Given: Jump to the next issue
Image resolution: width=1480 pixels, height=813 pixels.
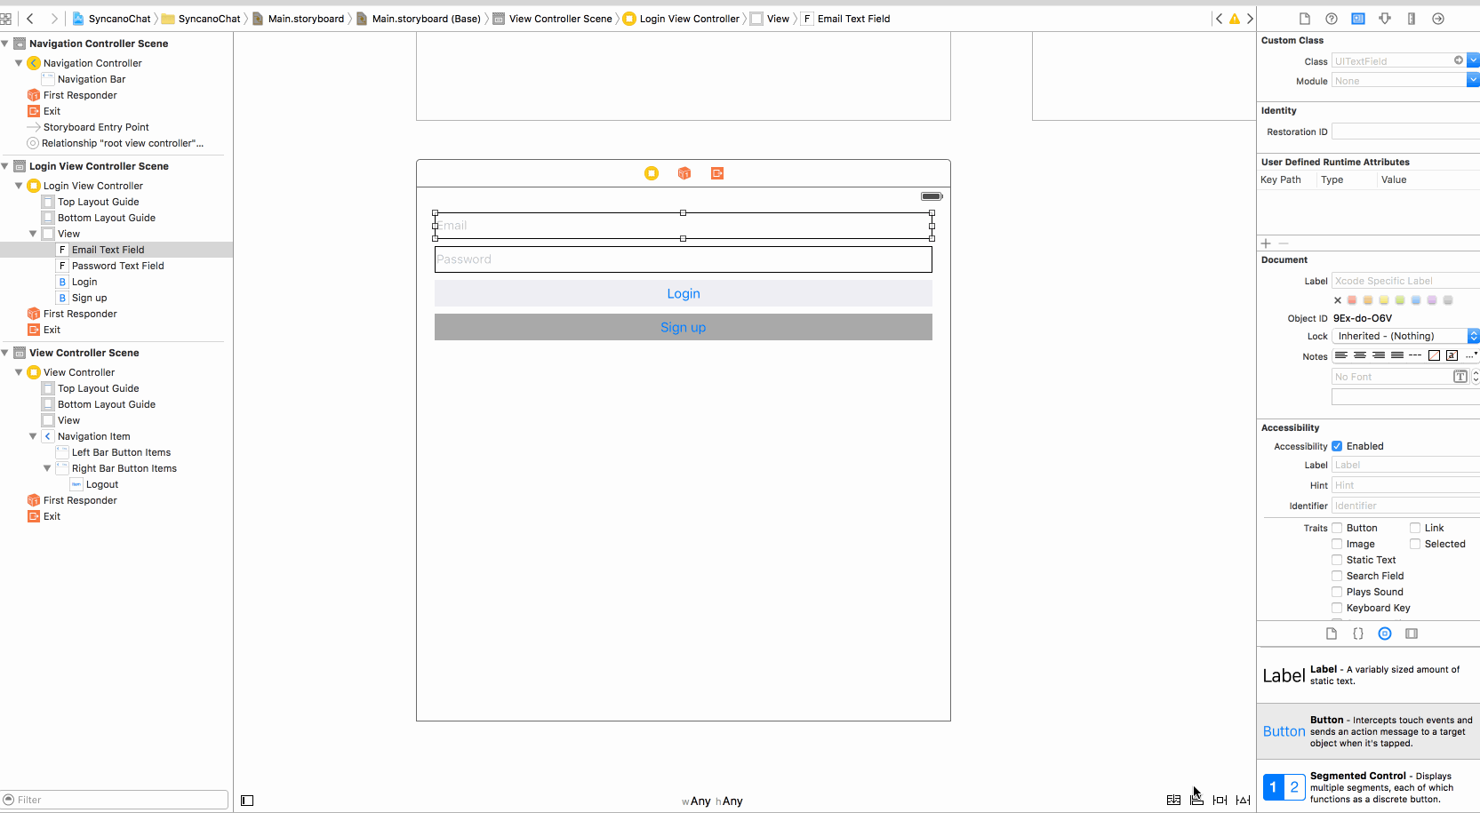Looking at the screenshot, I should click(1250, 19).
